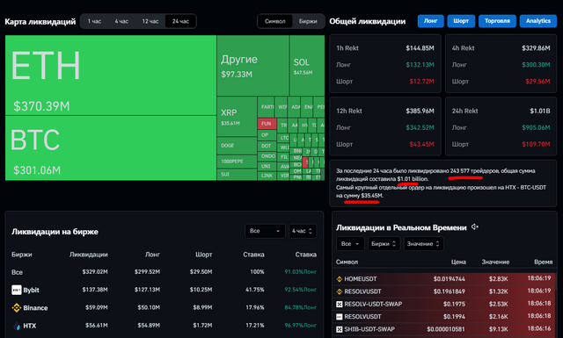Open the Все dropdown in exchange liquidations

265,231
